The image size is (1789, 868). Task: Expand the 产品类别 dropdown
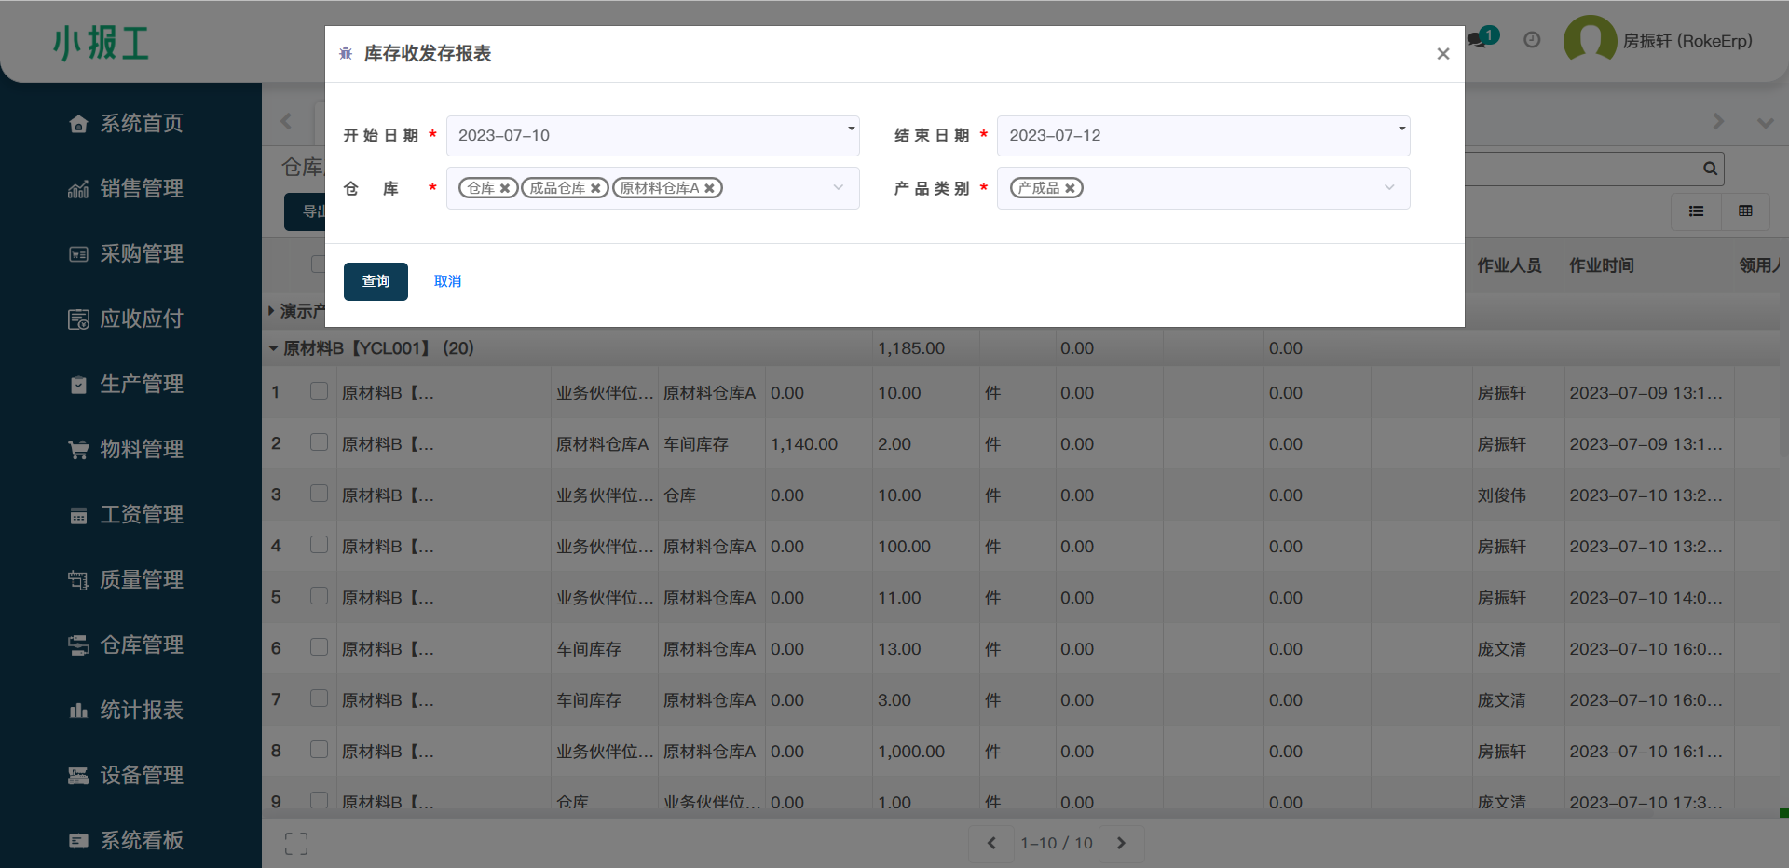click(x=1389, y=188)
